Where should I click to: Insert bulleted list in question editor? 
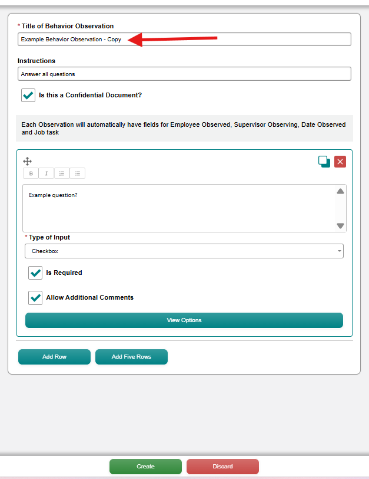pos(78,173)
